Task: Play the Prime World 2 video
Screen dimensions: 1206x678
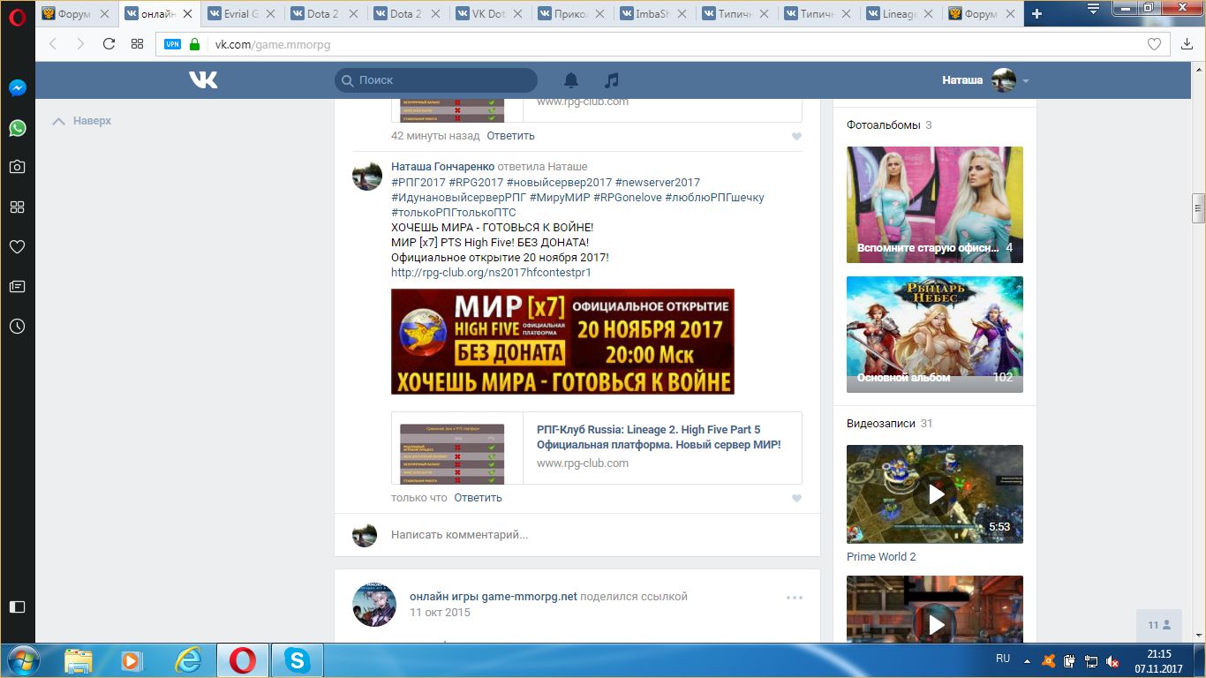Action: [935, 494]
